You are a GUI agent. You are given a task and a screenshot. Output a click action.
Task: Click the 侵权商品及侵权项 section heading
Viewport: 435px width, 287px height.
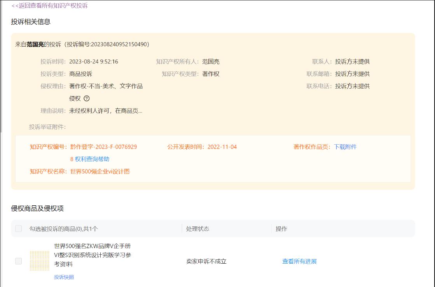coord(37,208)
